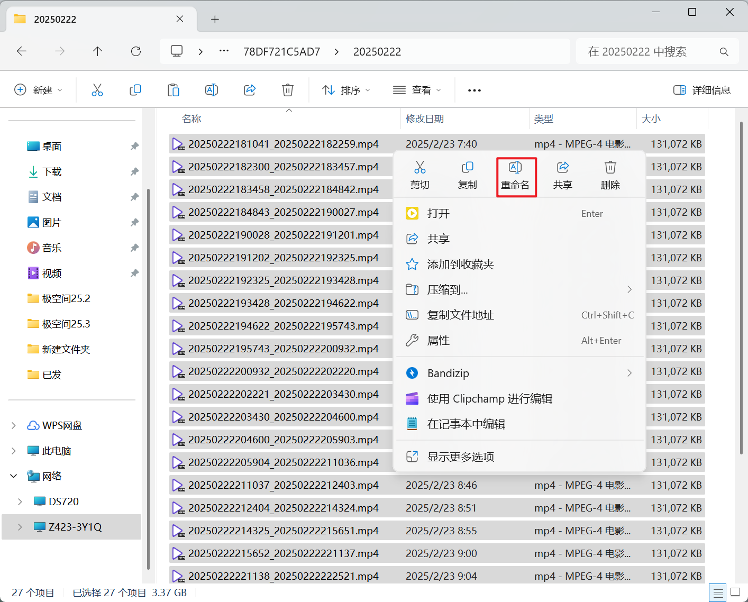Choose 重命名 in the context menu

[x=515, y=176]
